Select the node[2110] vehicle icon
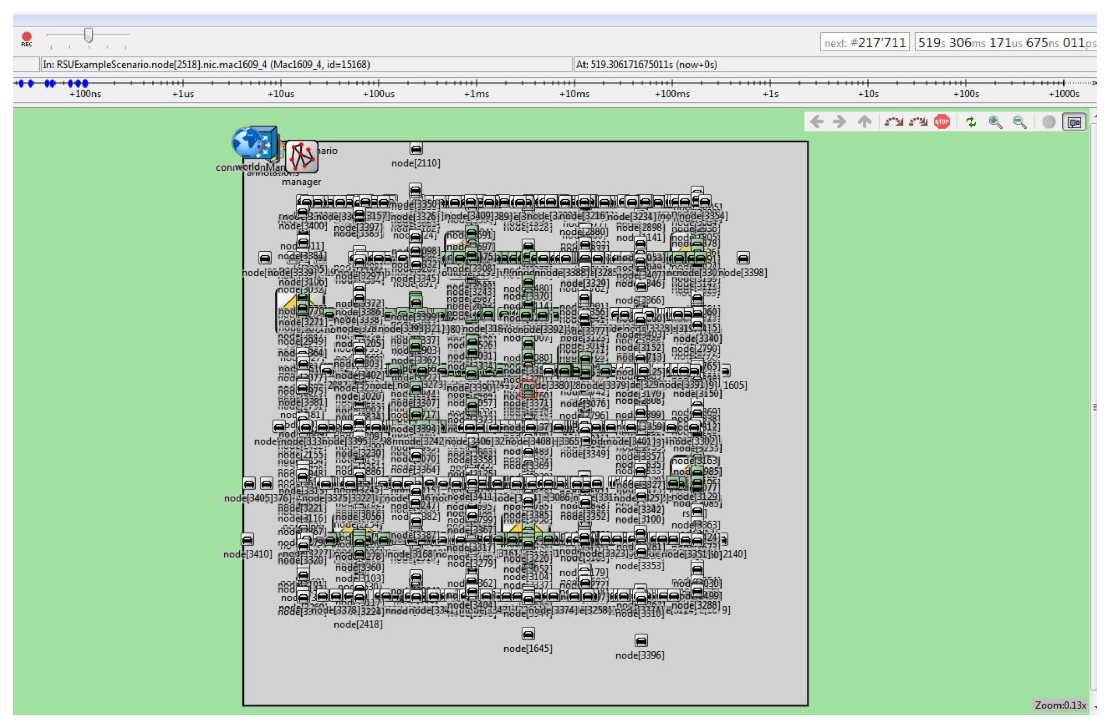 tap(416, 149)
